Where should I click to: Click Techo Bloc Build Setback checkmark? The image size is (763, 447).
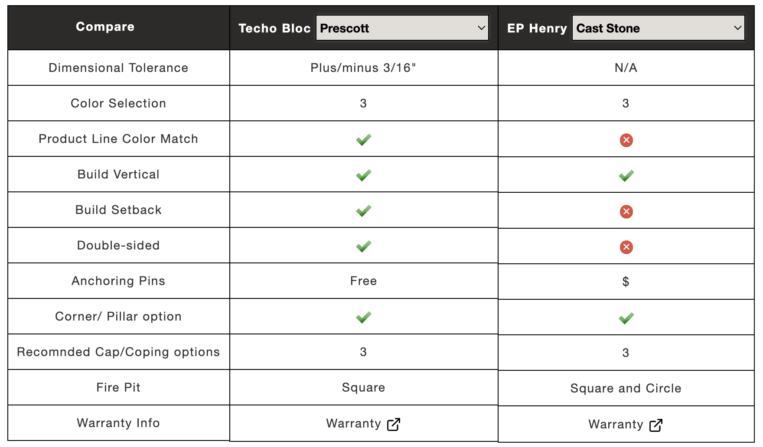[x=363, y=211]
